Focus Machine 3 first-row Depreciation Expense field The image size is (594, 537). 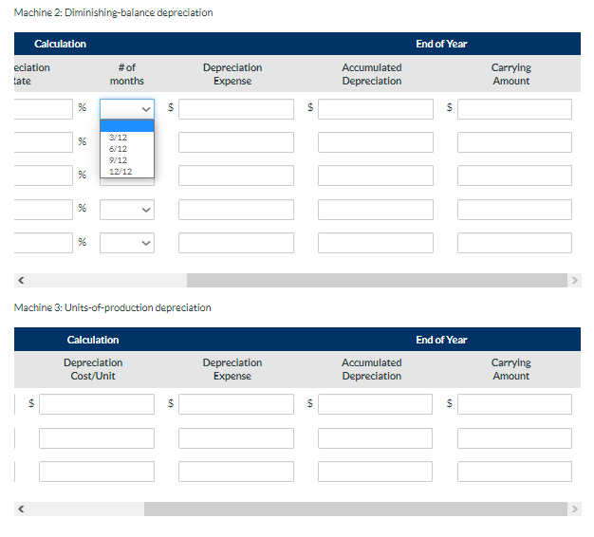(x=236, y=404)
